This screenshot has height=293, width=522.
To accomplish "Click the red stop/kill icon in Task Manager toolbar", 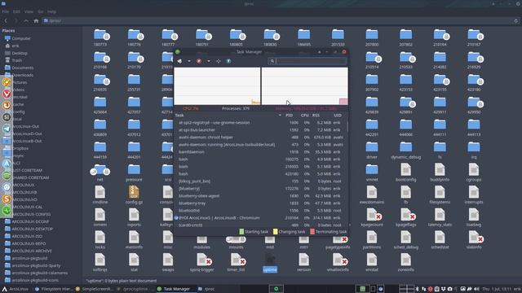I will 199,61.
